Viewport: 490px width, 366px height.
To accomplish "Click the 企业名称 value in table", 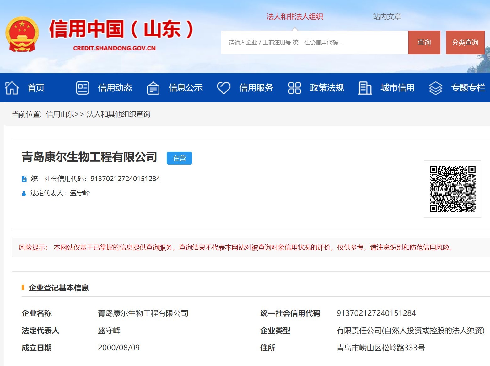I will 143,313.
